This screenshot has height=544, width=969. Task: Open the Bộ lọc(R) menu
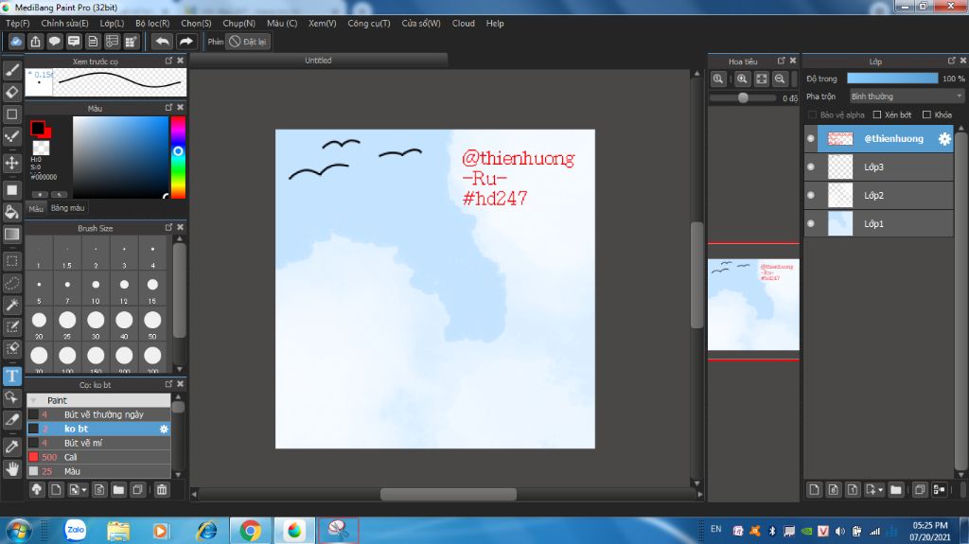coord(152,24)
